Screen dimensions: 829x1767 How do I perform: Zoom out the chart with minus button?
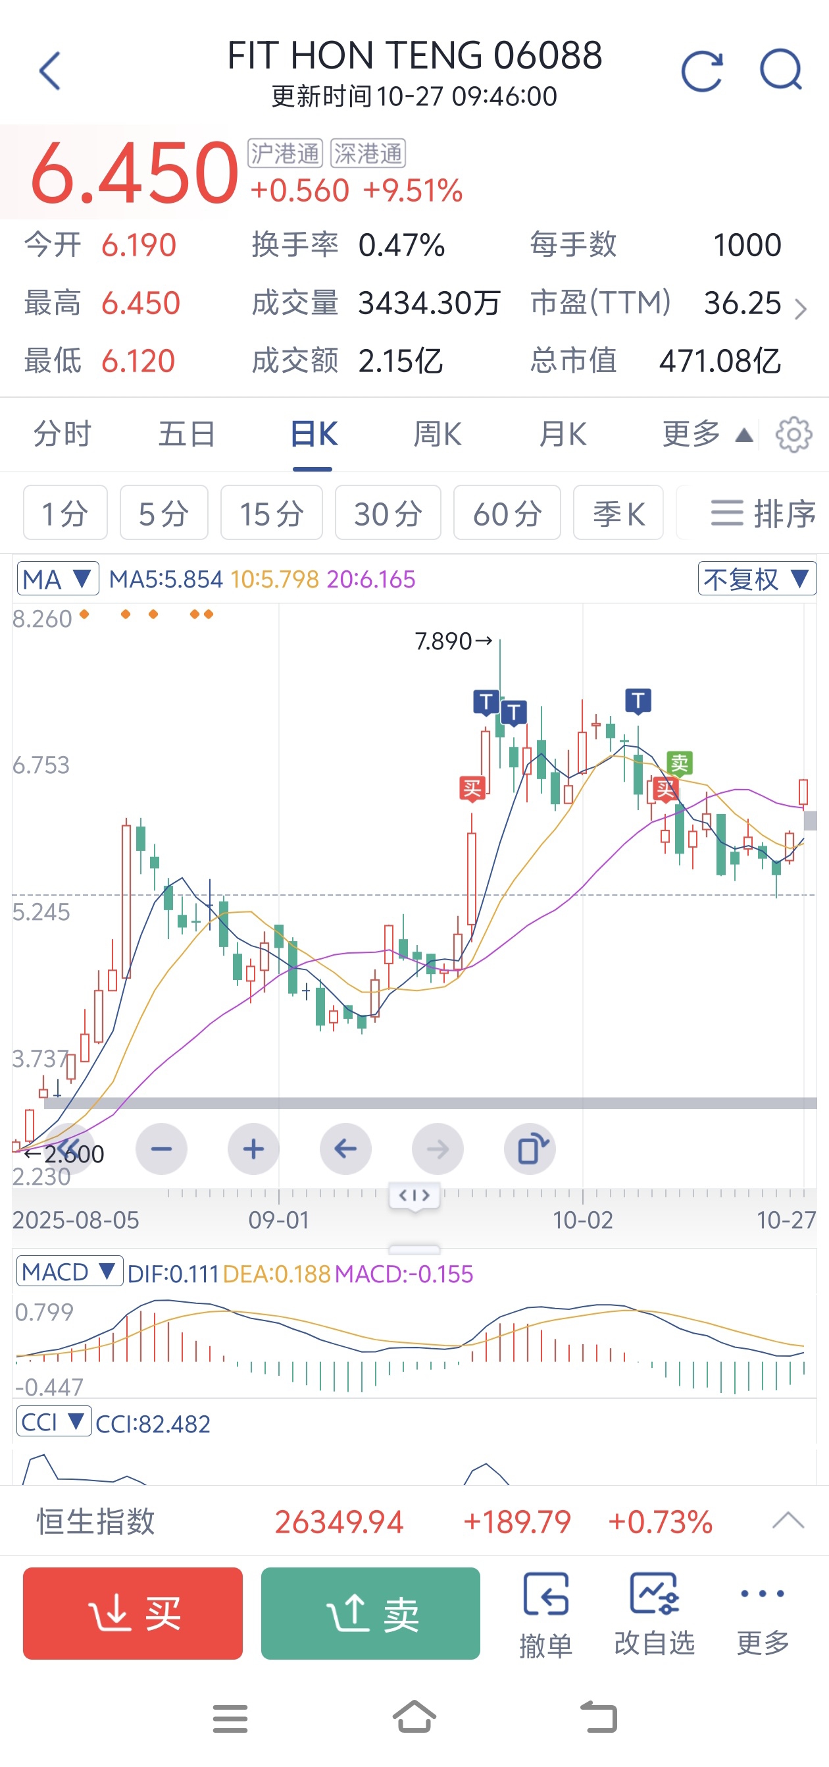[162, 1149]
